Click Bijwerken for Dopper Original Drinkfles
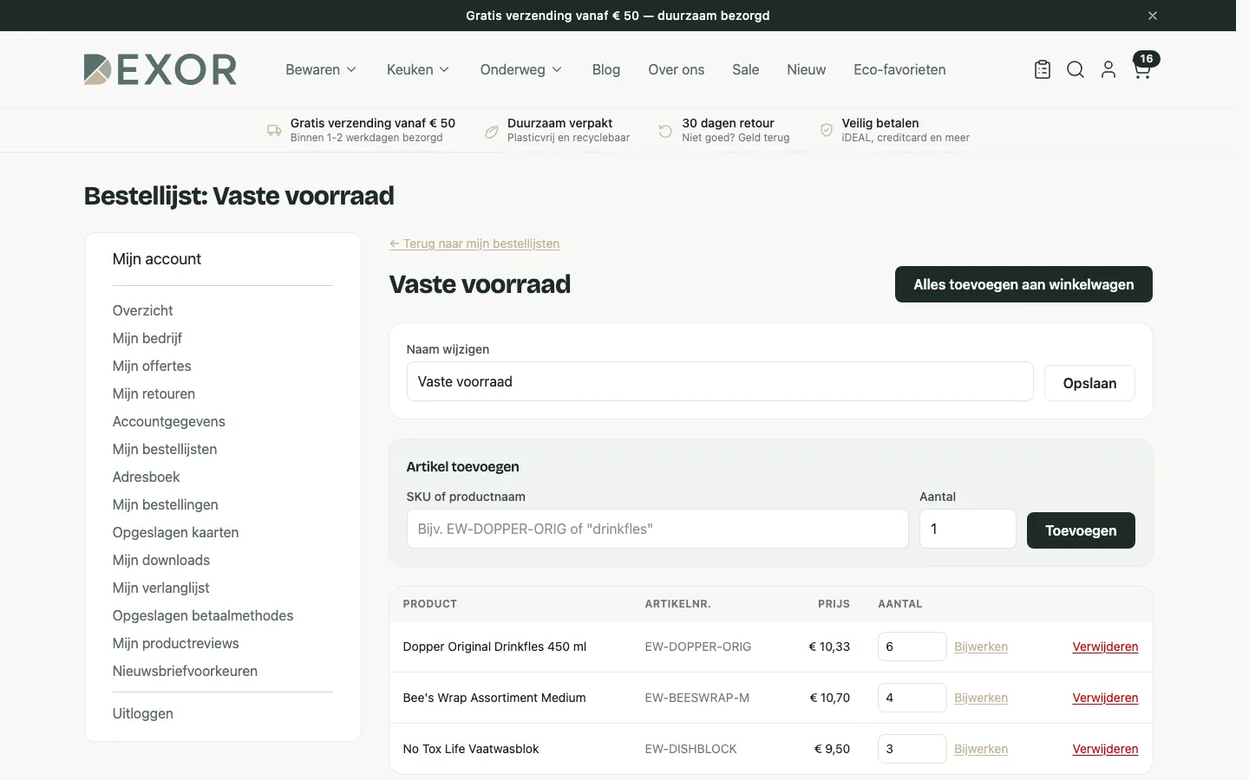 (x=981, y=647)
